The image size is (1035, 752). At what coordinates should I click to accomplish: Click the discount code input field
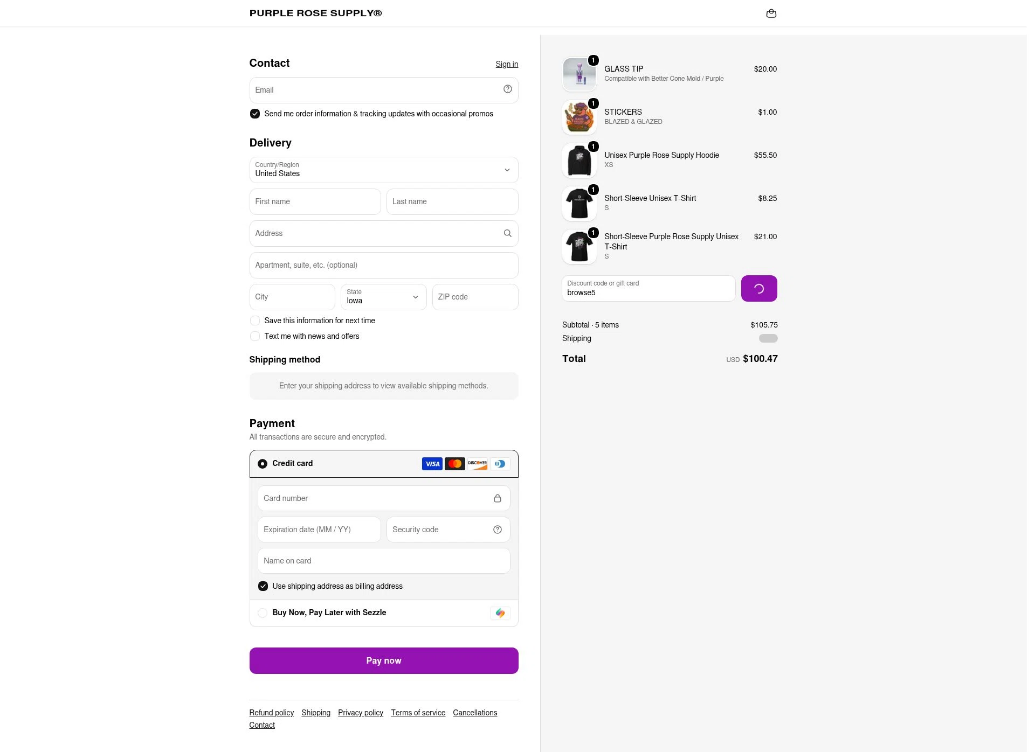tap(648, 289)
